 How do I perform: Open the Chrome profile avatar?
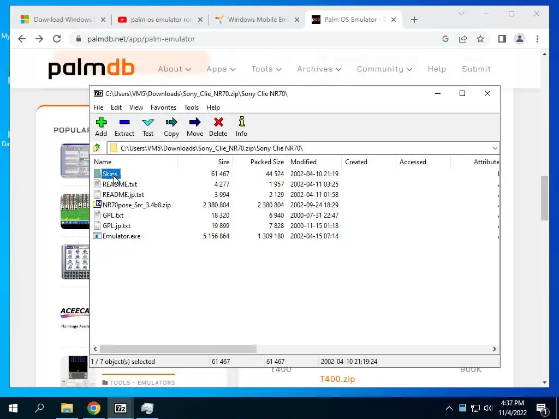(520, 39)
